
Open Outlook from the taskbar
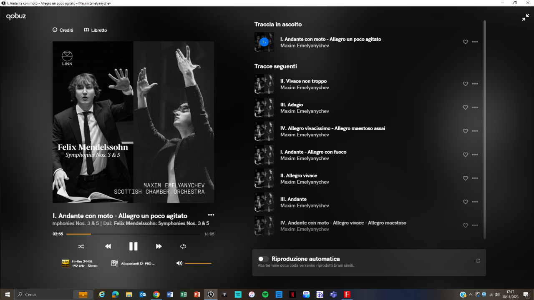(143, 295)
